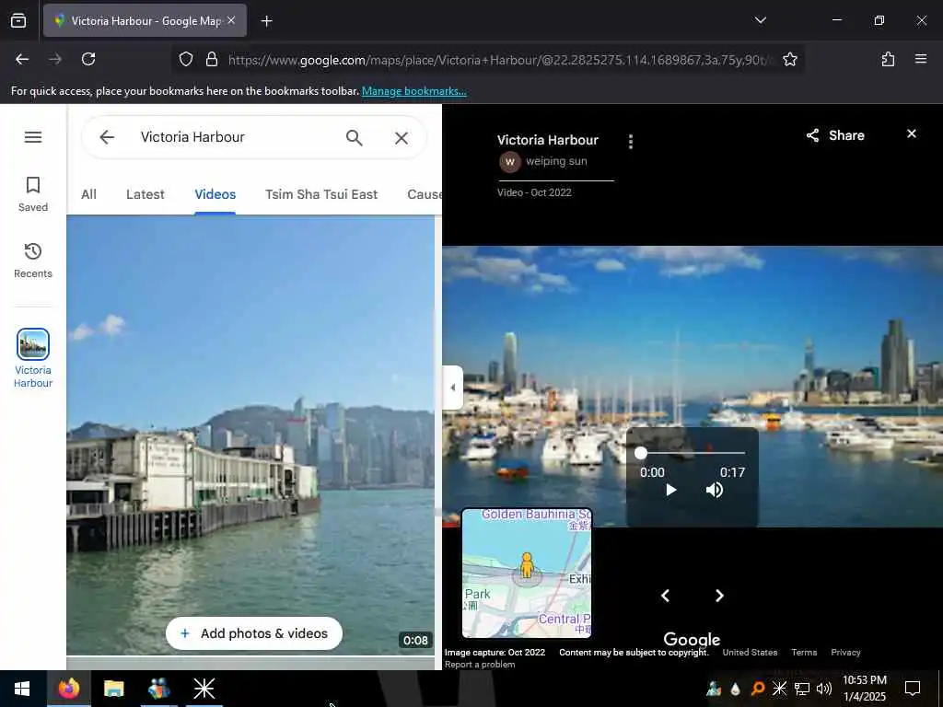The width and height of the screenshot is (943, 707).
Task: Collapse the side panel arrow
Action: coord(453,388)
